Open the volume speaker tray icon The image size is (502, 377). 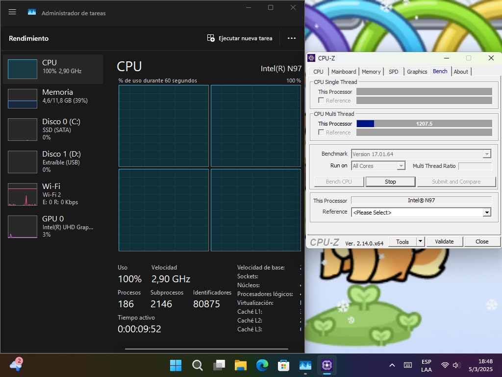click(x=456, y=365)
